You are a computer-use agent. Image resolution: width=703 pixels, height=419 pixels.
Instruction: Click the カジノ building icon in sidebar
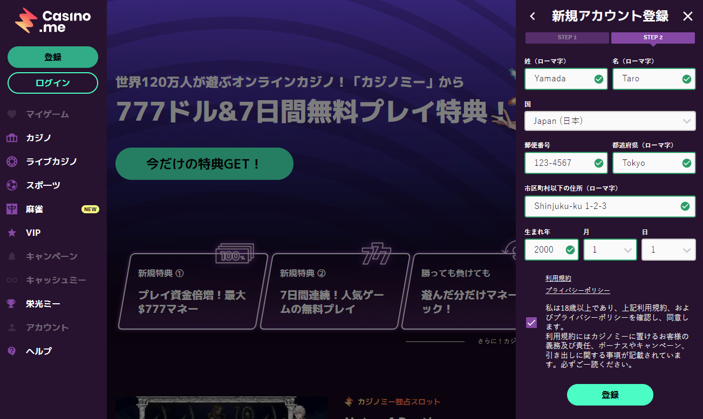tap(11, 138)
